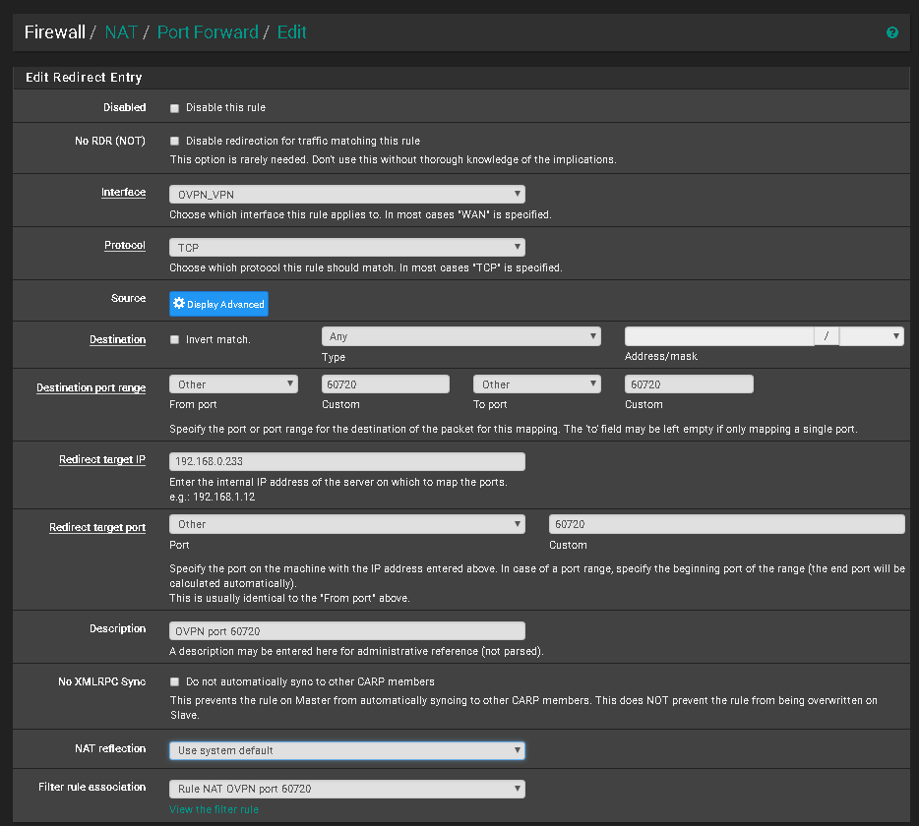
Task: Check the Invert match checkbox
Action: coord(175,340)
